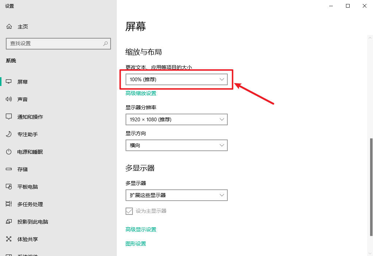The height and width of the screenshot is (256, 373).
Task: Click the tablet icon for 平板电脑
Action: (9, 187)
